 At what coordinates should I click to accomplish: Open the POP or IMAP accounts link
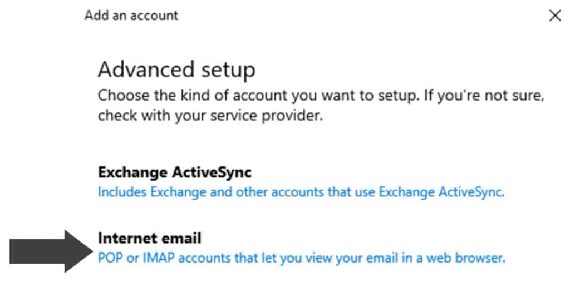click(x=301, y=258)
